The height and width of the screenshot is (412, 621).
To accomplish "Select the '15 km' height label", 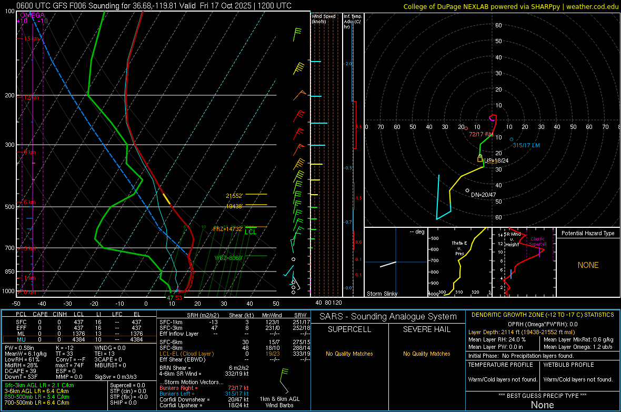I will [x=31, y=38].
